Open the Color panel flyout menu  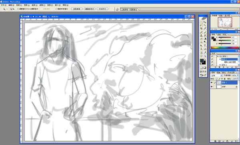coord(238,34)
